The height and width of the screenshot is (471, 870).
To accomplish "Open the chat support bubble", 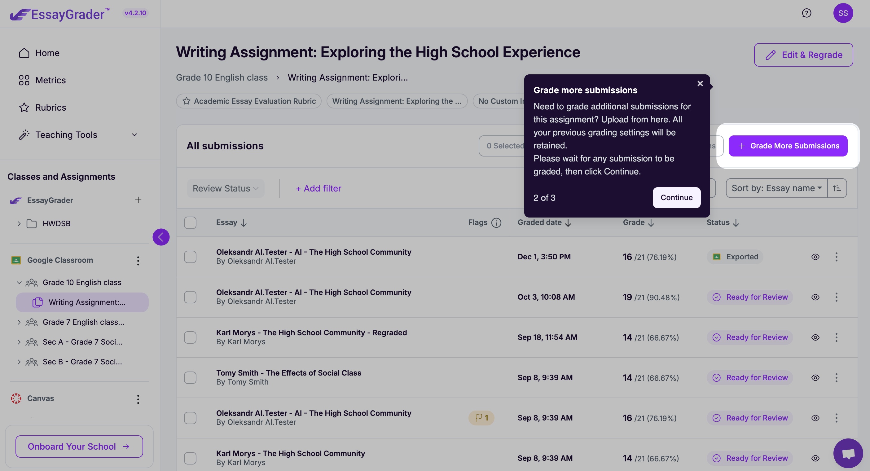I will click(x=848, y=453).
